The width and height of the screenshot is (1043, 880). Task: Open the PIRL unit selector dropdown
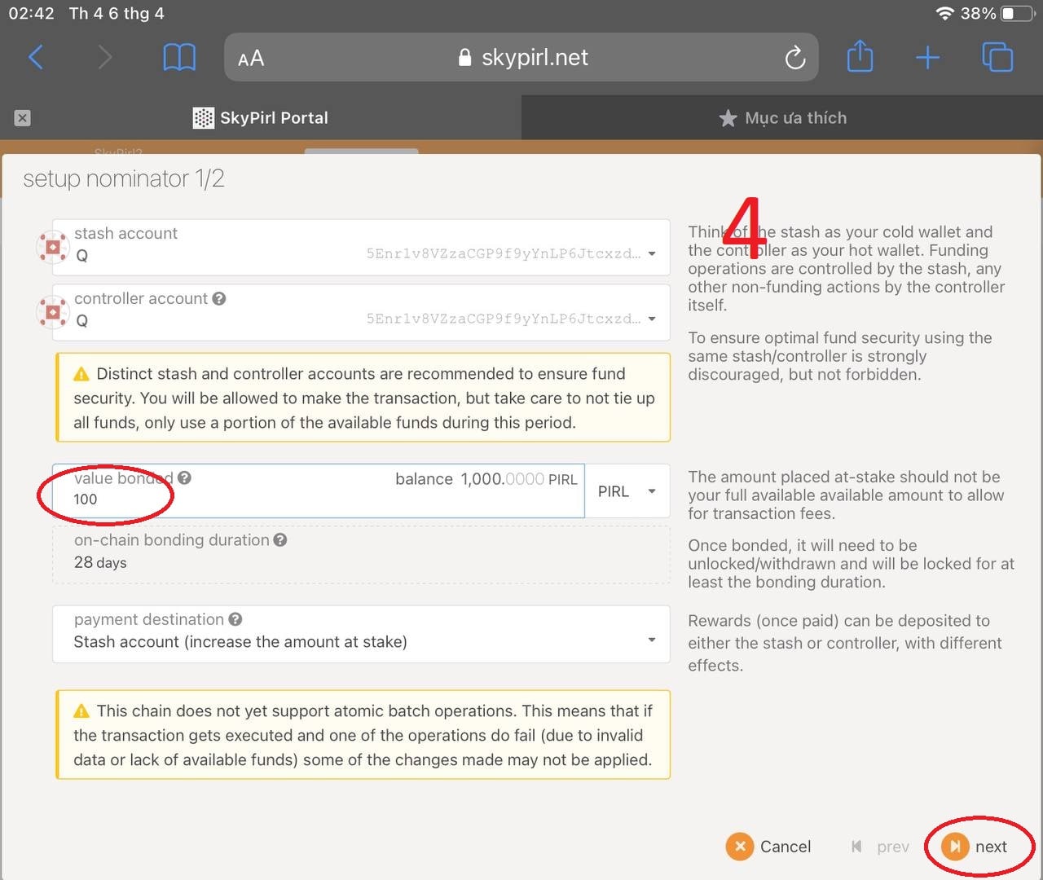627,491
